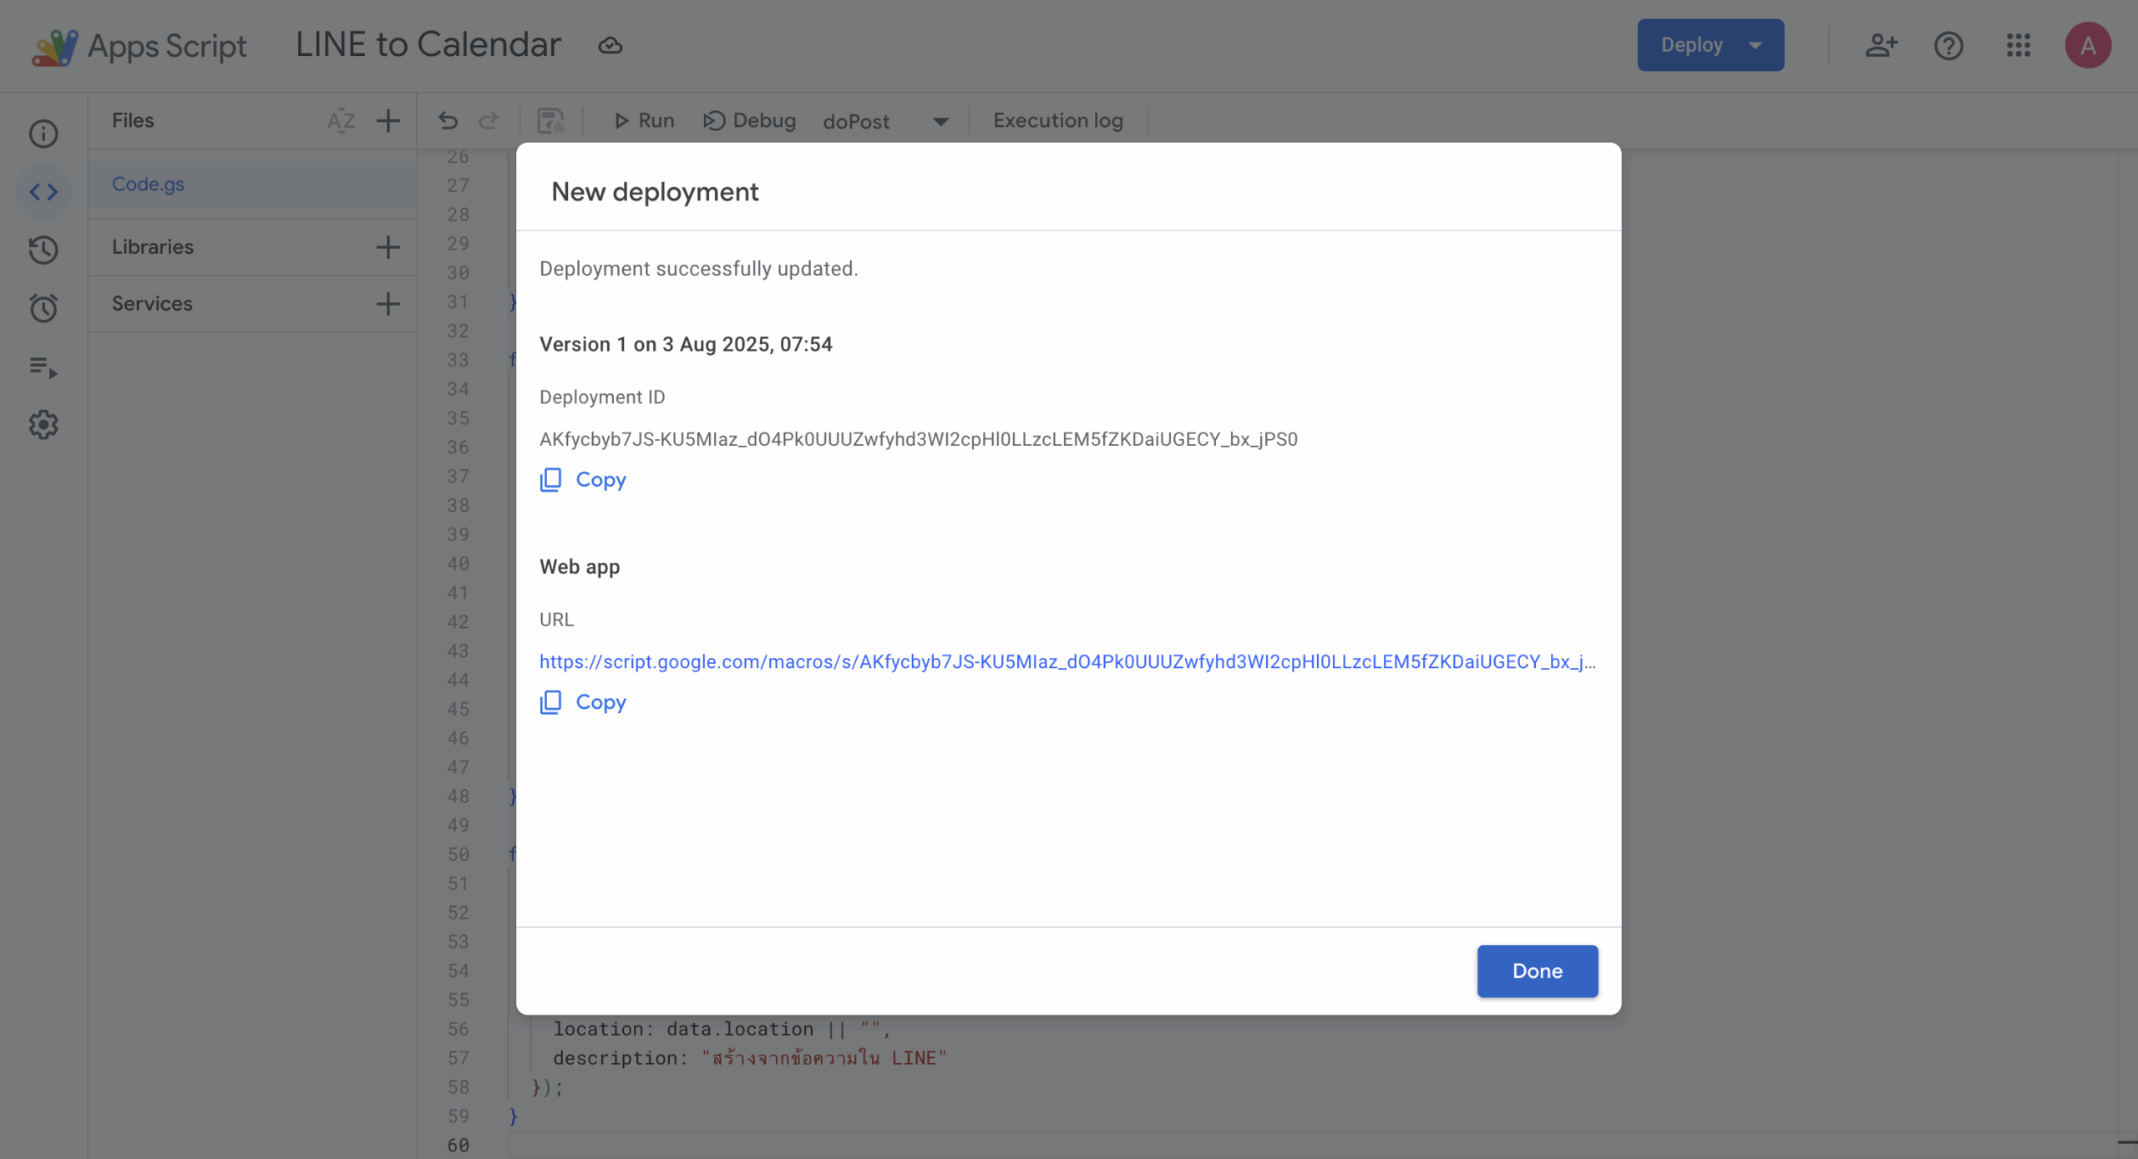Expand the Deploy dropdown arrow
Viewport: 2138px width, 1159px height.
coord(1755,45)
